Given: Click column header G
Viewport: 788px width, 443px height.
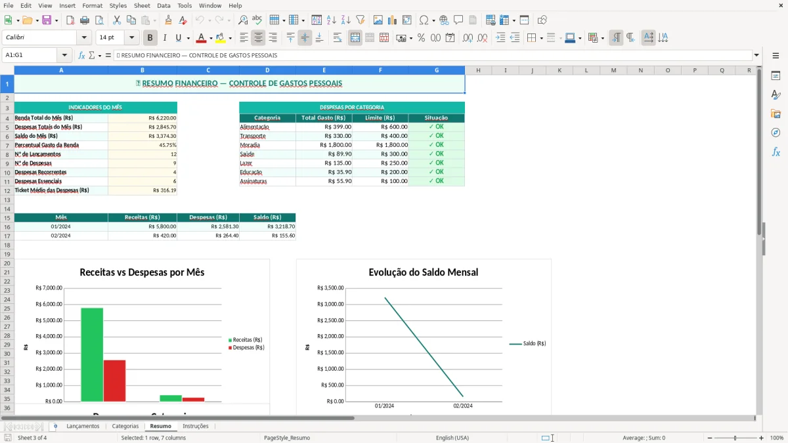Looking at the screenshot, I should click(x=437, y=70).
